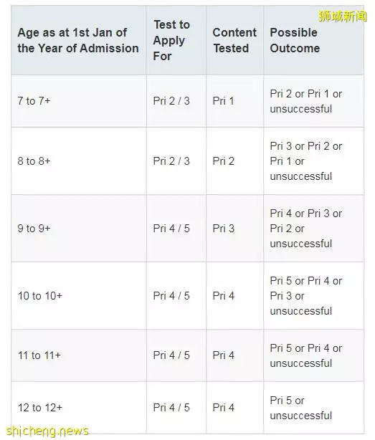Screen dimensions: 375x440
Task: Click the 'Possible Outcome' column header
Action: [295, 40]
